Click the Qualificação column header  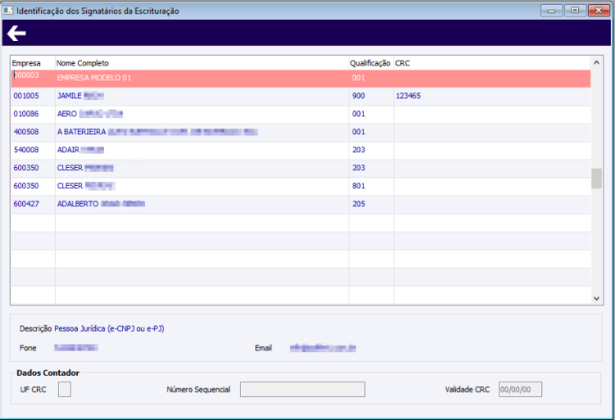(x=371, y=63)
